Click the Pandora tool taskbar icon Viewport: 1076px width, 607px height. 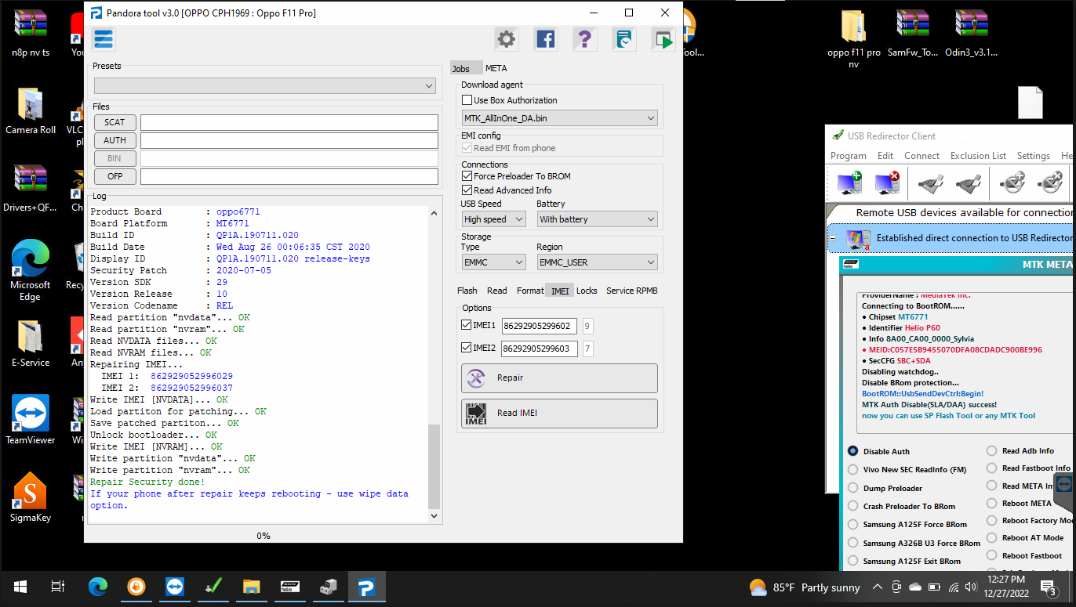tap(366, 587)
